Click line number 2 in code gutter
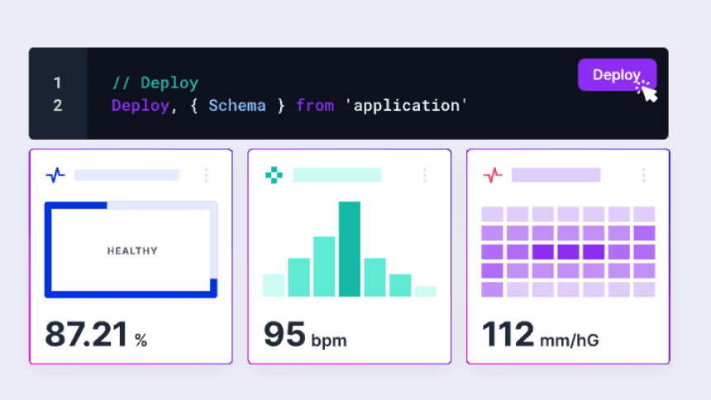 pos(57,106)
